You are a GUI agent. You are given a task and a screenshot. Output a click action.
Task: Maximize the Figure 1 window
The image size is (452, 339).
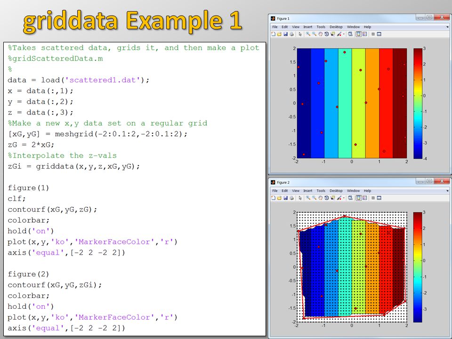click(429, 17)
